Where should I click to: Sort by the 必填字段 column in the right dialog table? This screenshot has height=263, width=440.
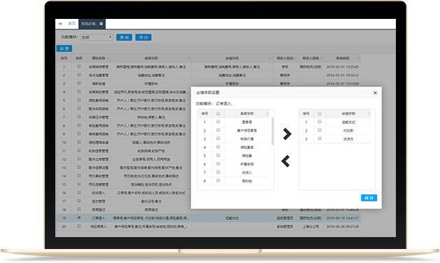(369, 113)
